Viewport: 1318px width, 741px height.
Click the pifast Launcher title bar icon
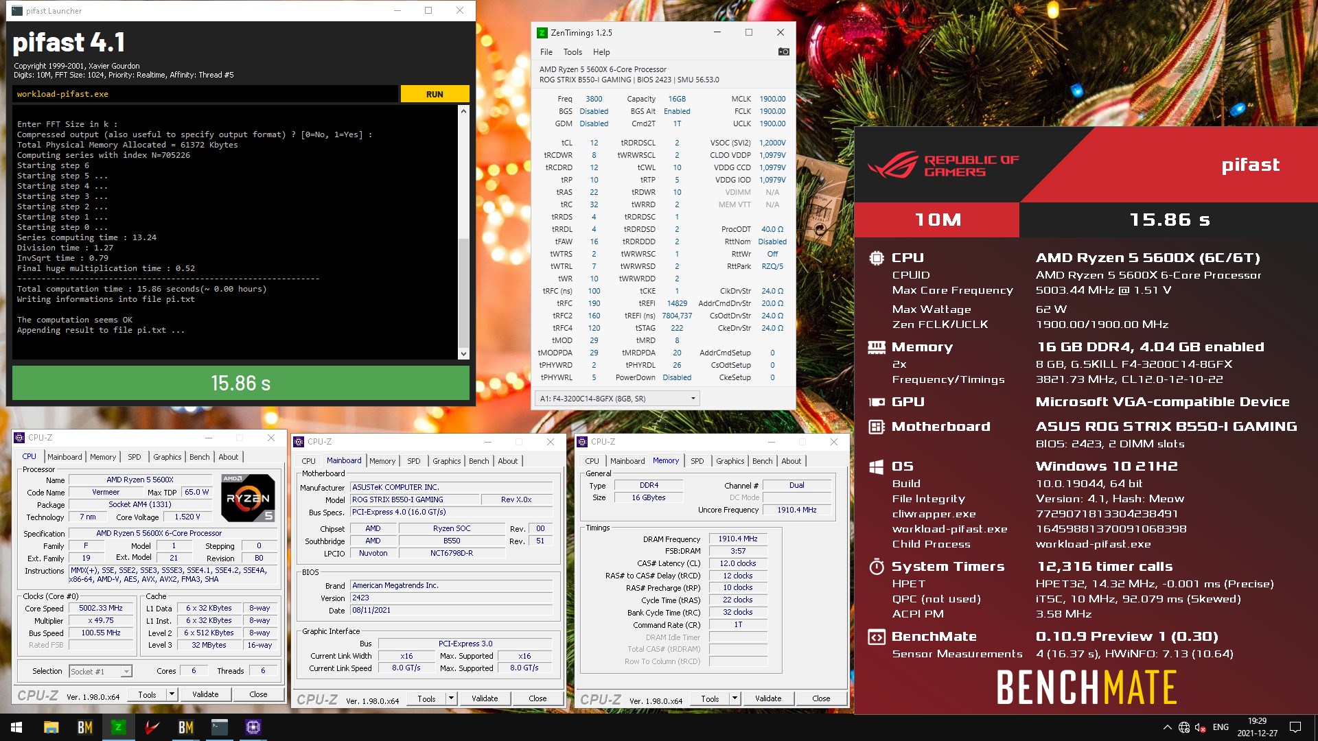(x=17, y=10)
